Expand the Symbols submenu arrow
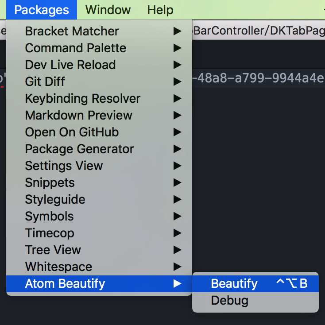 [x=178, y=216]
